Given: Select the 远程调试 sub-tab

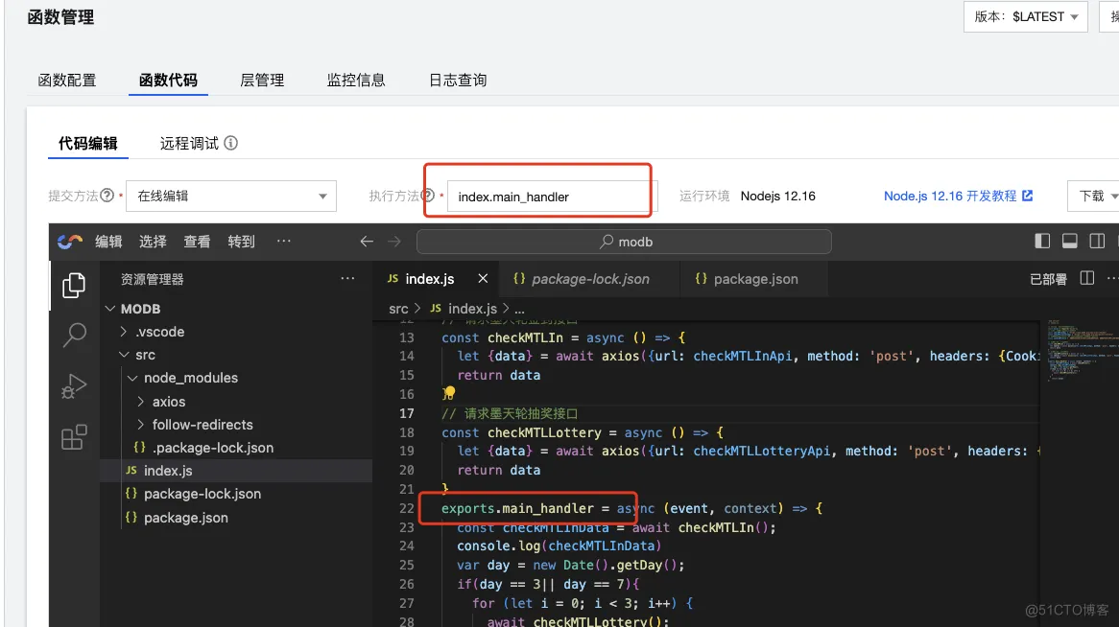Looking at the screenshot, I should click(189, 144).
